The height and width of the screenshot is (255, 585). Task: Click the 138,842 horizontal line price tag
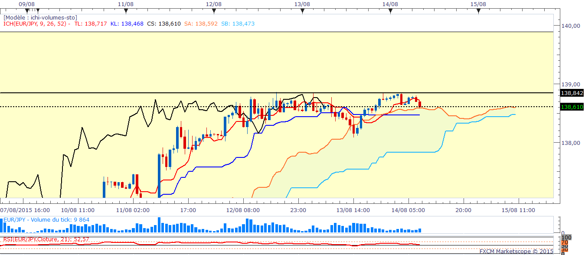coord(572,93)
